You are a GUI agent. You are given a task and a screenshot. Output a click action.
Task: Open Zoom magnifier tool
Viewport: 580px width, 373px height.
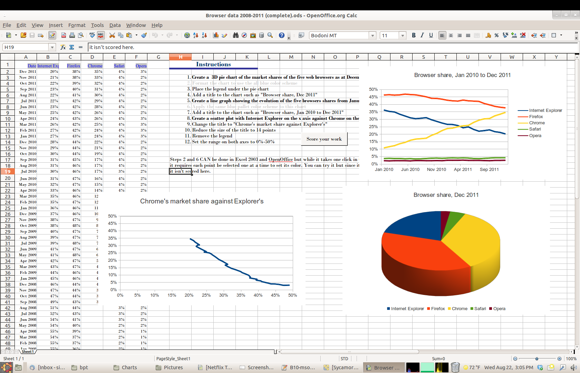click(x=270, y=35)
